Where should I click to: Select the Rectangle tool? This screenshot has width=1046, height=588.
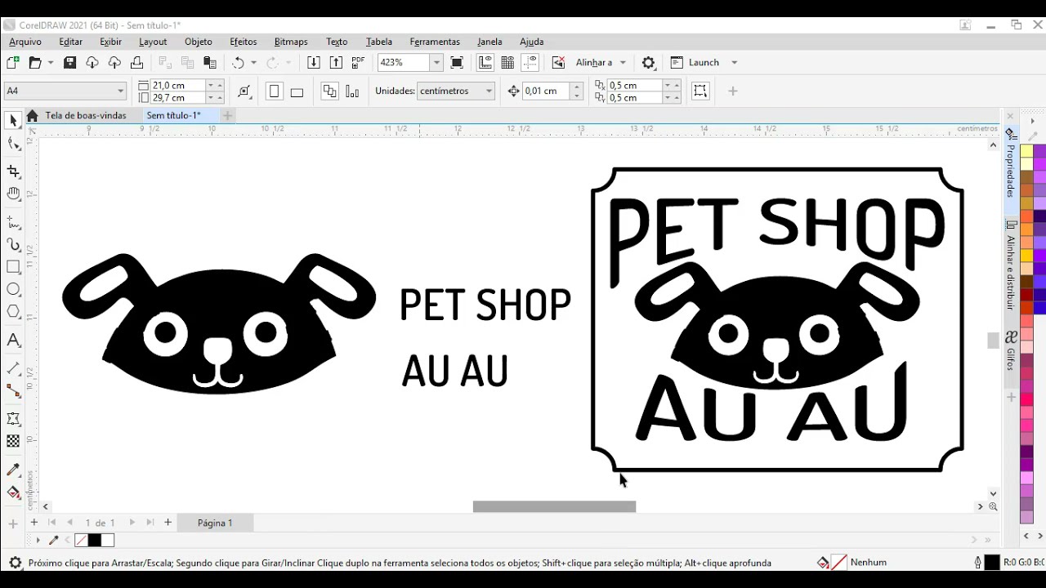pyautogui.click(x=13, y=267)
